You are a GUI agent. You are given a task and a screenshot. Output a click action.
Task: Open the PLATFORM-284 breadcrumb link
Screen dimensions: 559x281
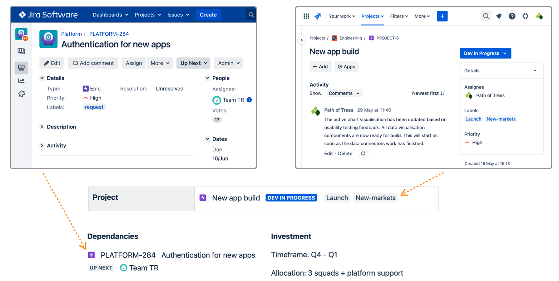(109, 34)
